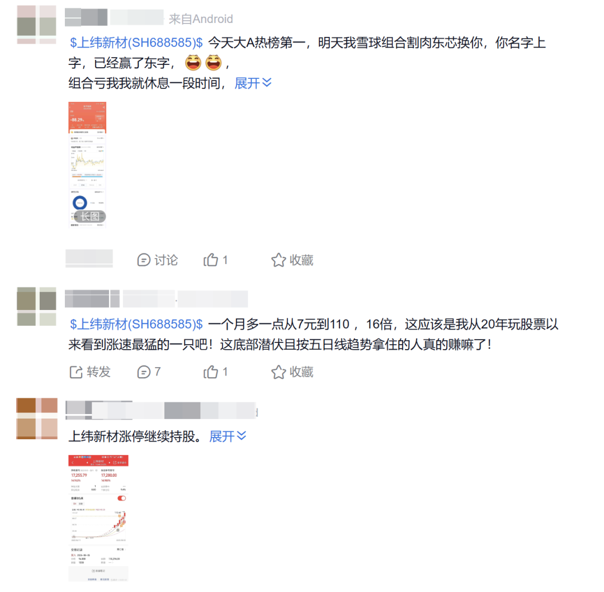Open $上纬新材(SH688585)$ link in second post
The image size is (604, 592).
136,324
